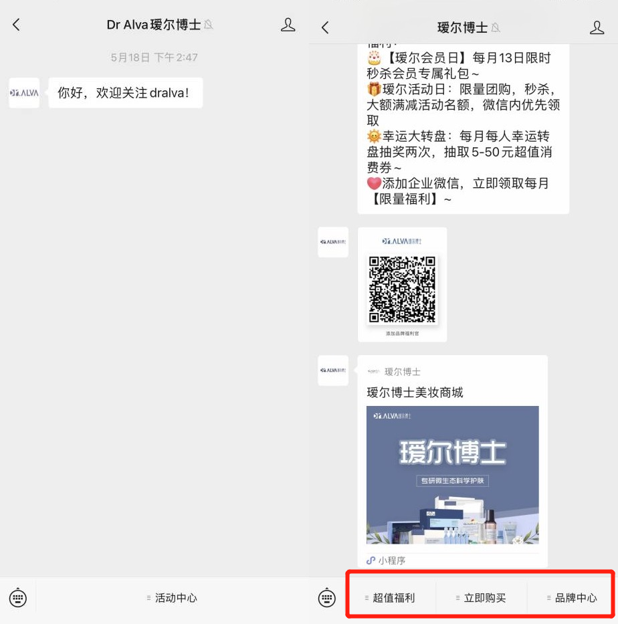Open profile icon in Dr Alva瑷尔博士 chat
The height and width of the screenshot is (624, 618).
coord(288,25)
